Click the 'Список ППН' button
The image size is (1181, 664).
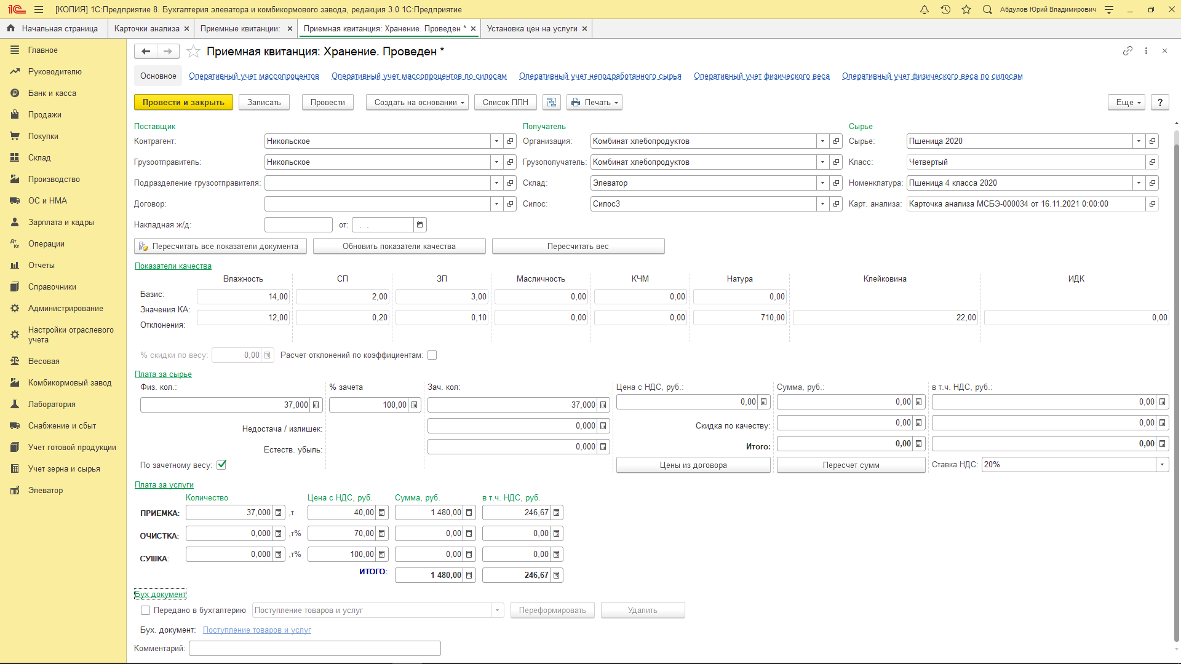point(504,102)
